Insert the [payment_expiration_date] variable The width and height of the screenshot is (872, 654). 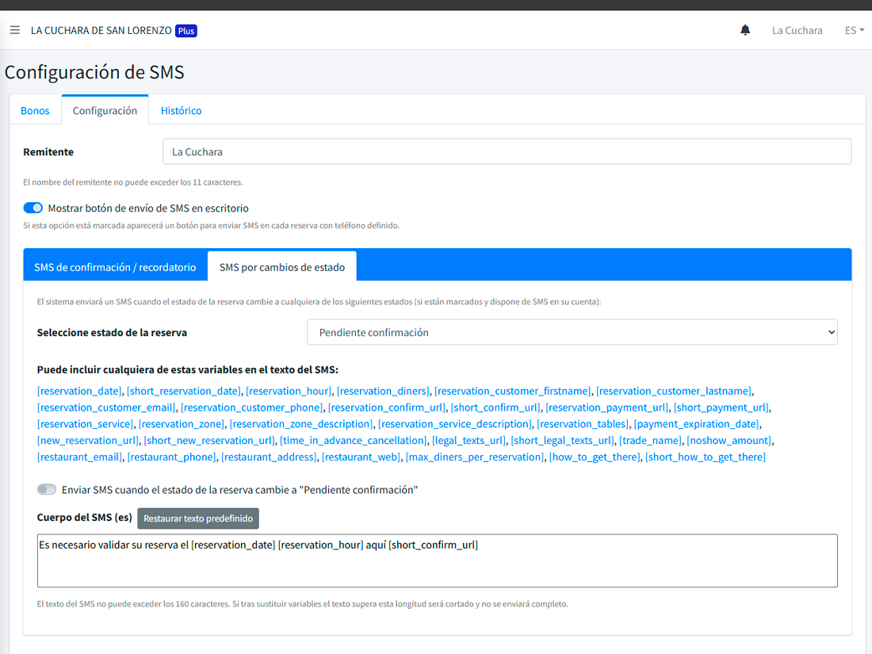[697, 424]
